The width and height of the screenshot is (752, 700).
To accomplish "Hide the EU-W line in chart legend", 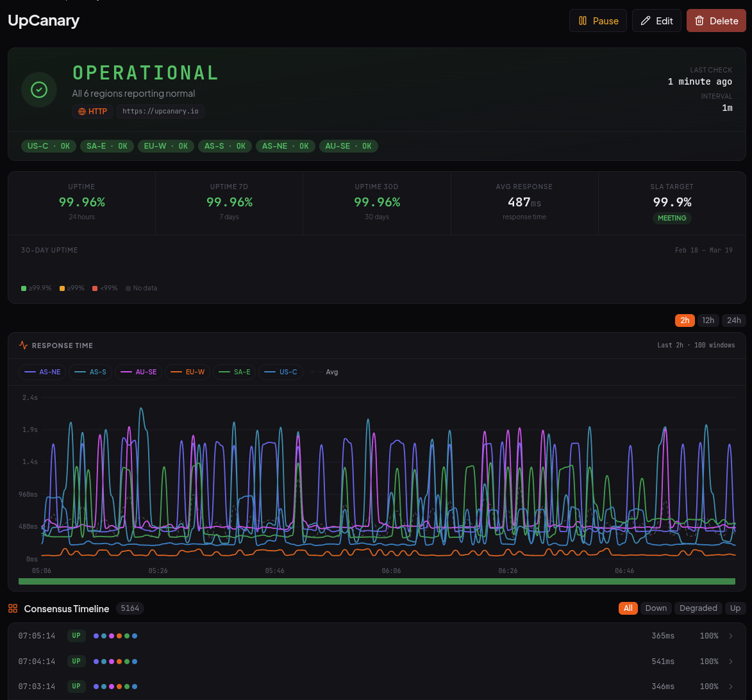I will pos(187,372).
